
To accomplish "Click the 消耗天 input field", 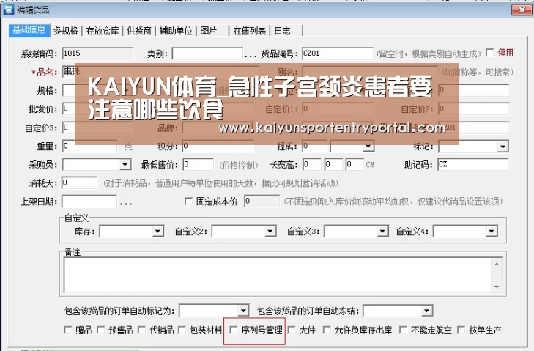I will [79, 183].
